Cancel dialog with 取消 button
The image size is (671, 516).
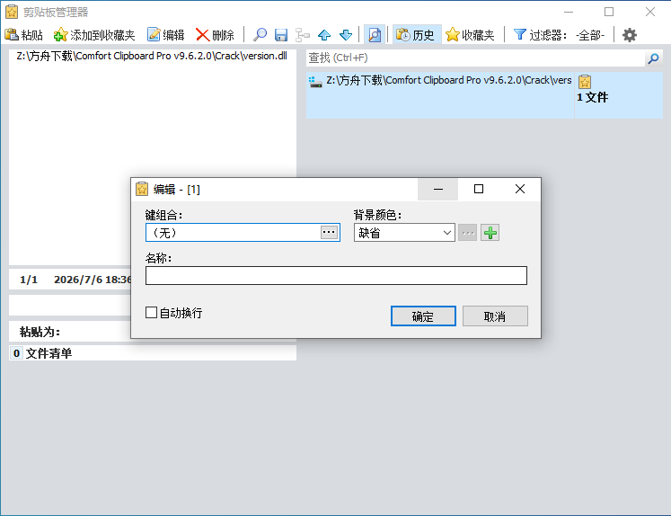(495, 316)
